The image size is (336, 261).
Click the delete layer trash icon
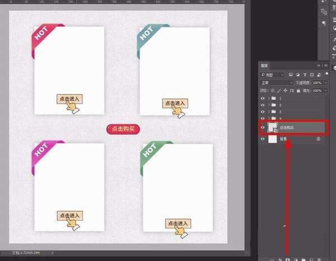coord(319,259)
